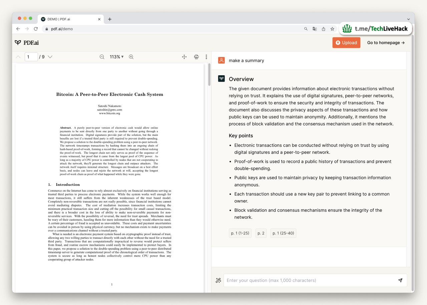The image size is (427, 305).
Task: Click the orange Upload button
Action: coord(346,43)
